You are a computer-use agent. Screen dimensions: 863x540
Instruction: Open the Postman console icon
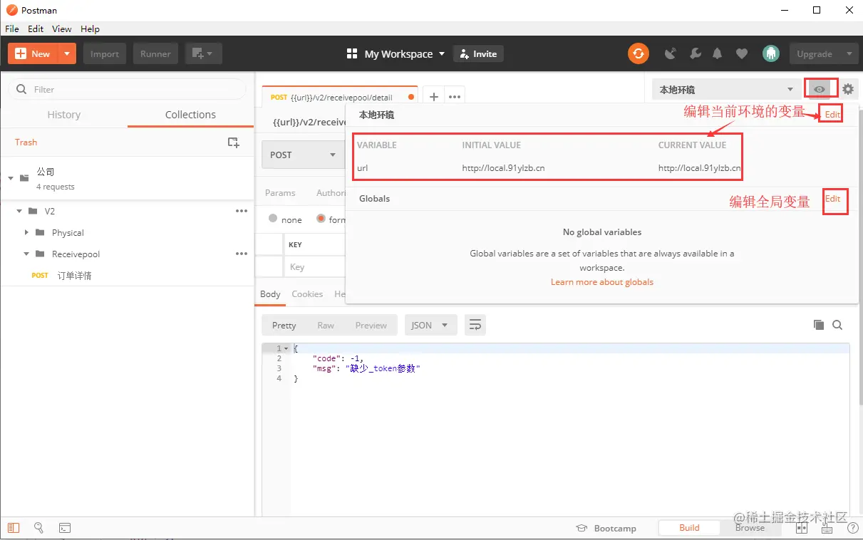65,528
